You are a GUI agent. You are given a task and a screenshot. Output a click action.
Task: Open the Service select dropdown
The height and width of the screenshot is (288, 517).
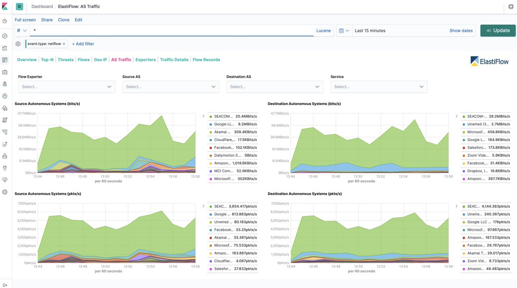[x=379, y=87]
